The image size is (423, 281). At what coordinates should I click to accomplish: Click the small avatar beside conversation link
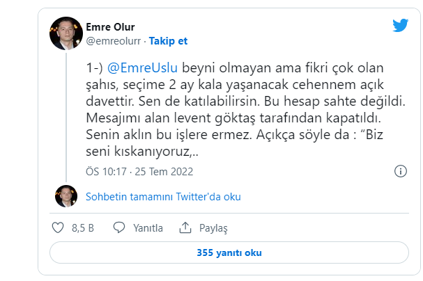[66, 196]
